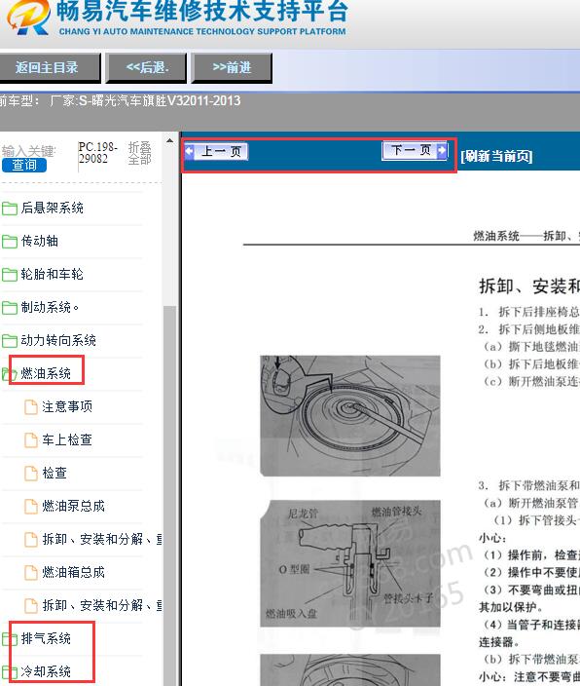Click the document icon beside 燃油泵总成
This screenshot has height=686, width=580.
coord(30,506)
